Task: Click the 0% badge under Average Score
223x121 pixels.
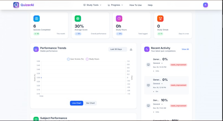Action: (x=78, y=34)
